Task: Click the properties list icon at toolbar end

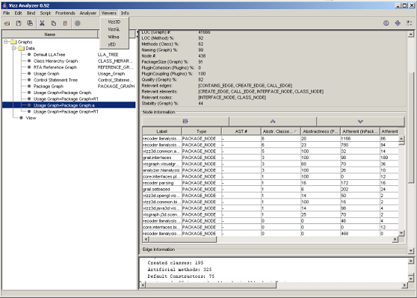Action: point(410,23)
